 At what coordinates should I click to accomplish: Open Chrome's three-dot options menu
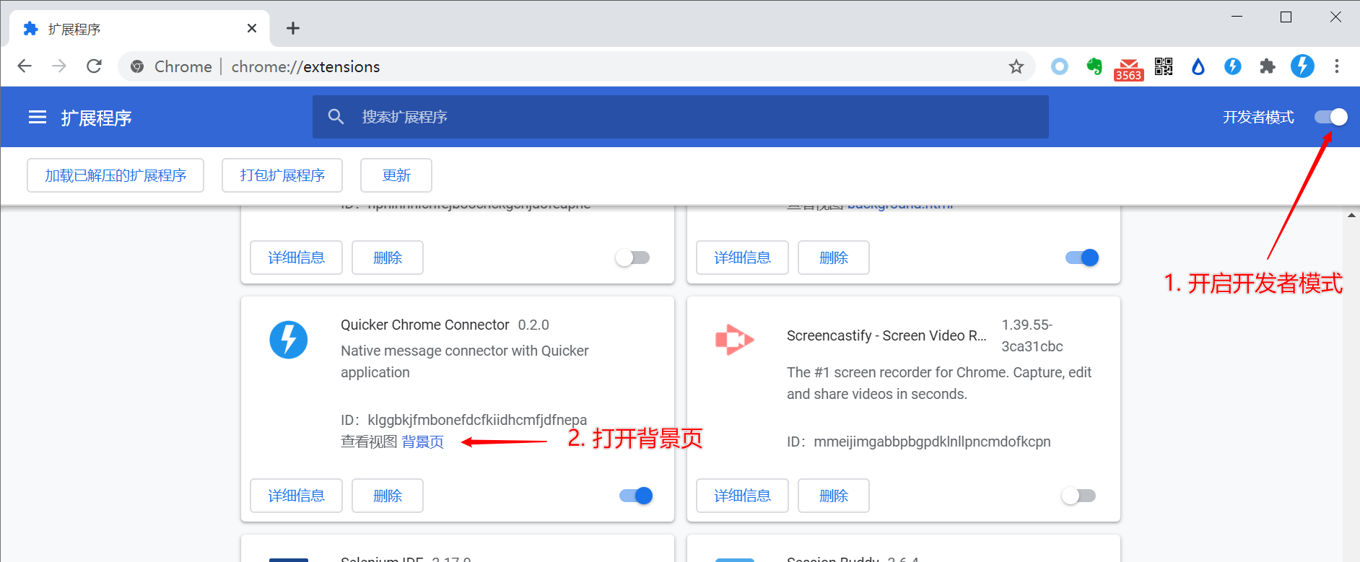[1337, 66]
